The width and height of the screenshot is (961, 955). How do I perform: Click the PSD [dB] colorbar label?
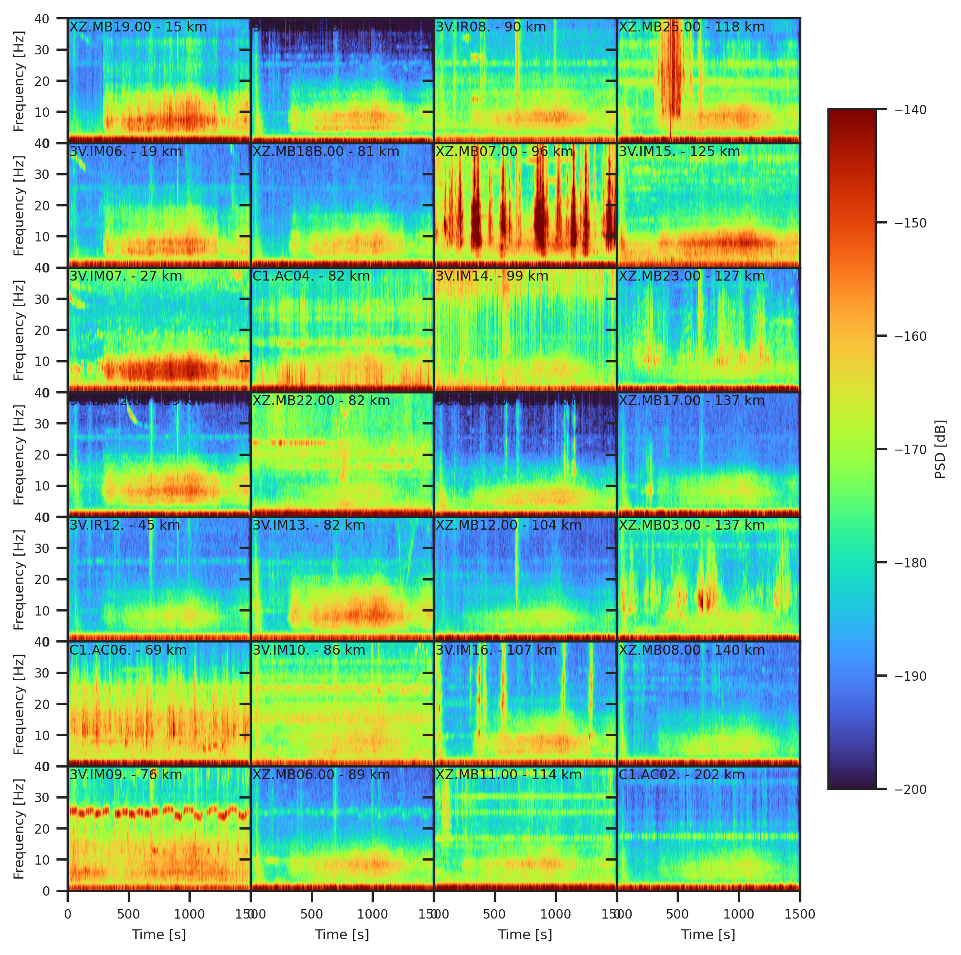[x=939, y=449]
